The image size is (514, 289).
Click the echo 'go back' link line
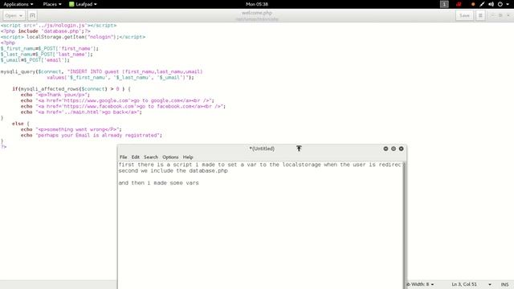click(81, 112)
